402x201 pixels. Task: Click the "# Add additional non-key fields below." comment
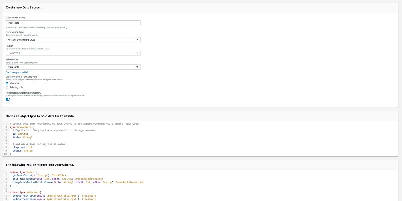coord(39,144)
